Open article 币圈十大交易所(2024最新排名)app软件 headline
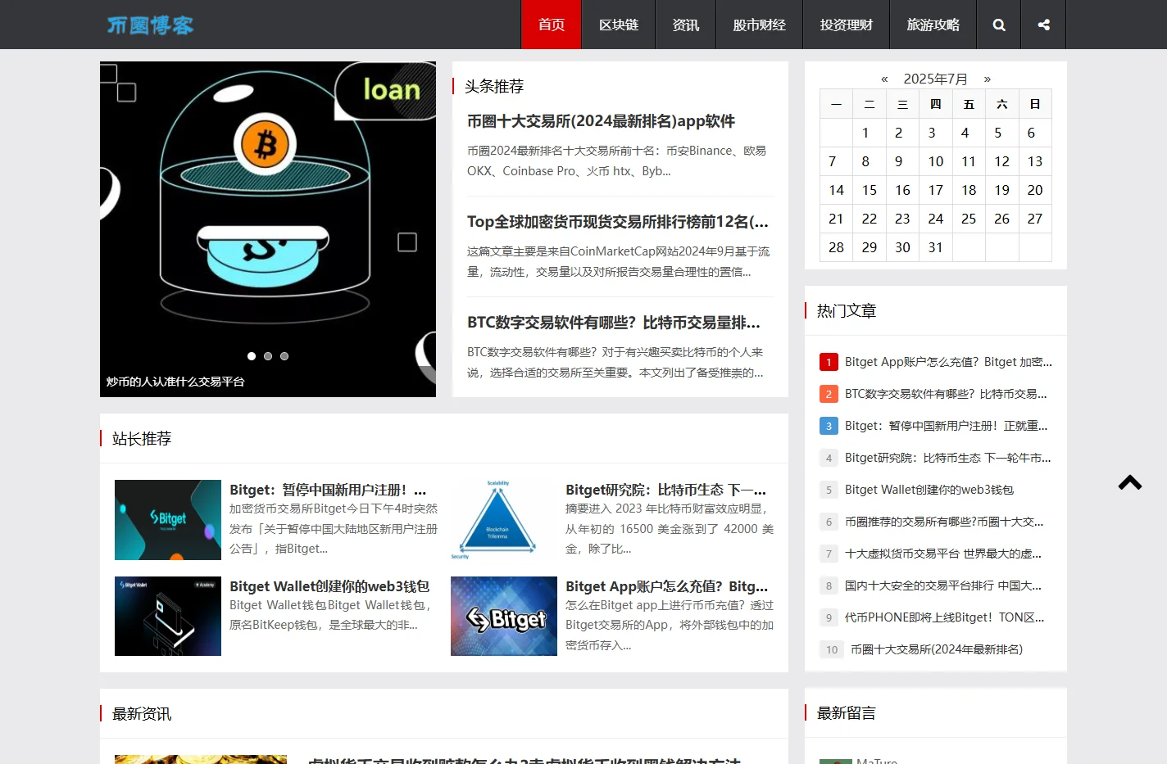This screenshot has height=764, width=1167. pos(601,121)
